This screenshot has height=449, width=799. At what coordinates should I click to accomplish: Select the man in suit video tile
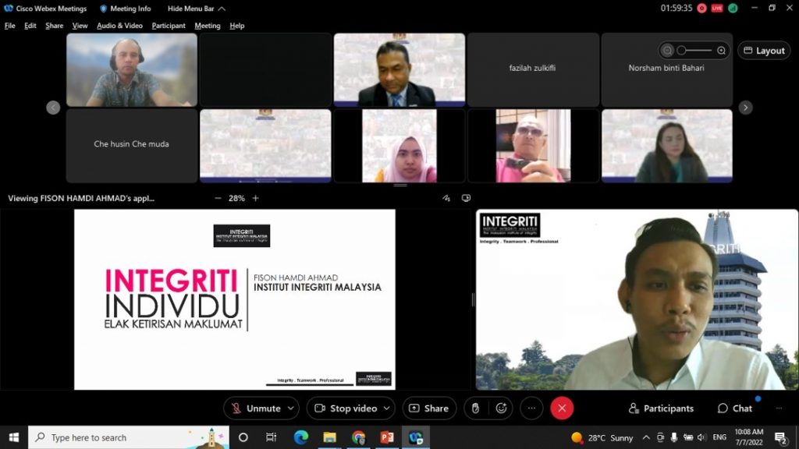click(x=399, y=69)
